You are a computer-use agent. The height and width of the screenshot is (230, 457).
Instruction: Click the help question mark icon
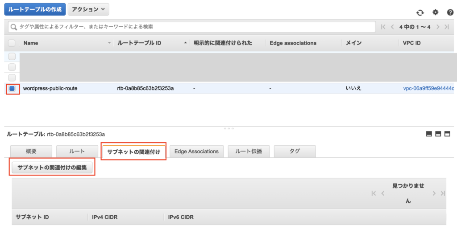pyautogui.click(x=450, y=12)
